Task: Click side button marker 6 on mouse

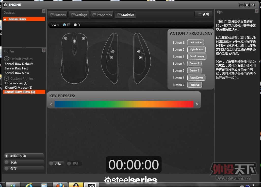Action: (x=111, y=58)
